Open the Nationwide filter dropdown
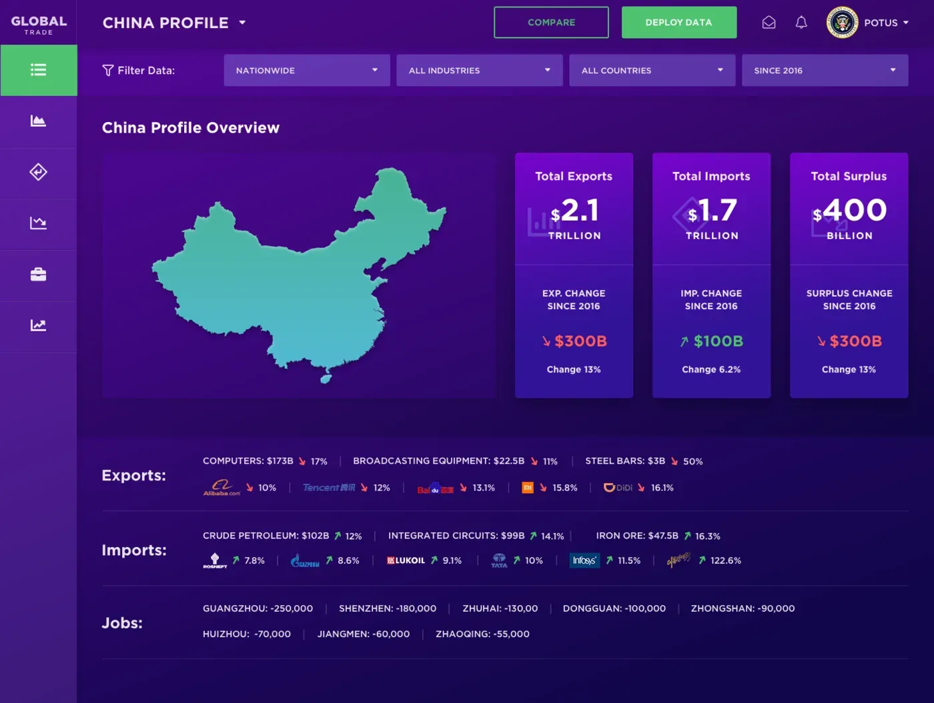 (307, 70)
